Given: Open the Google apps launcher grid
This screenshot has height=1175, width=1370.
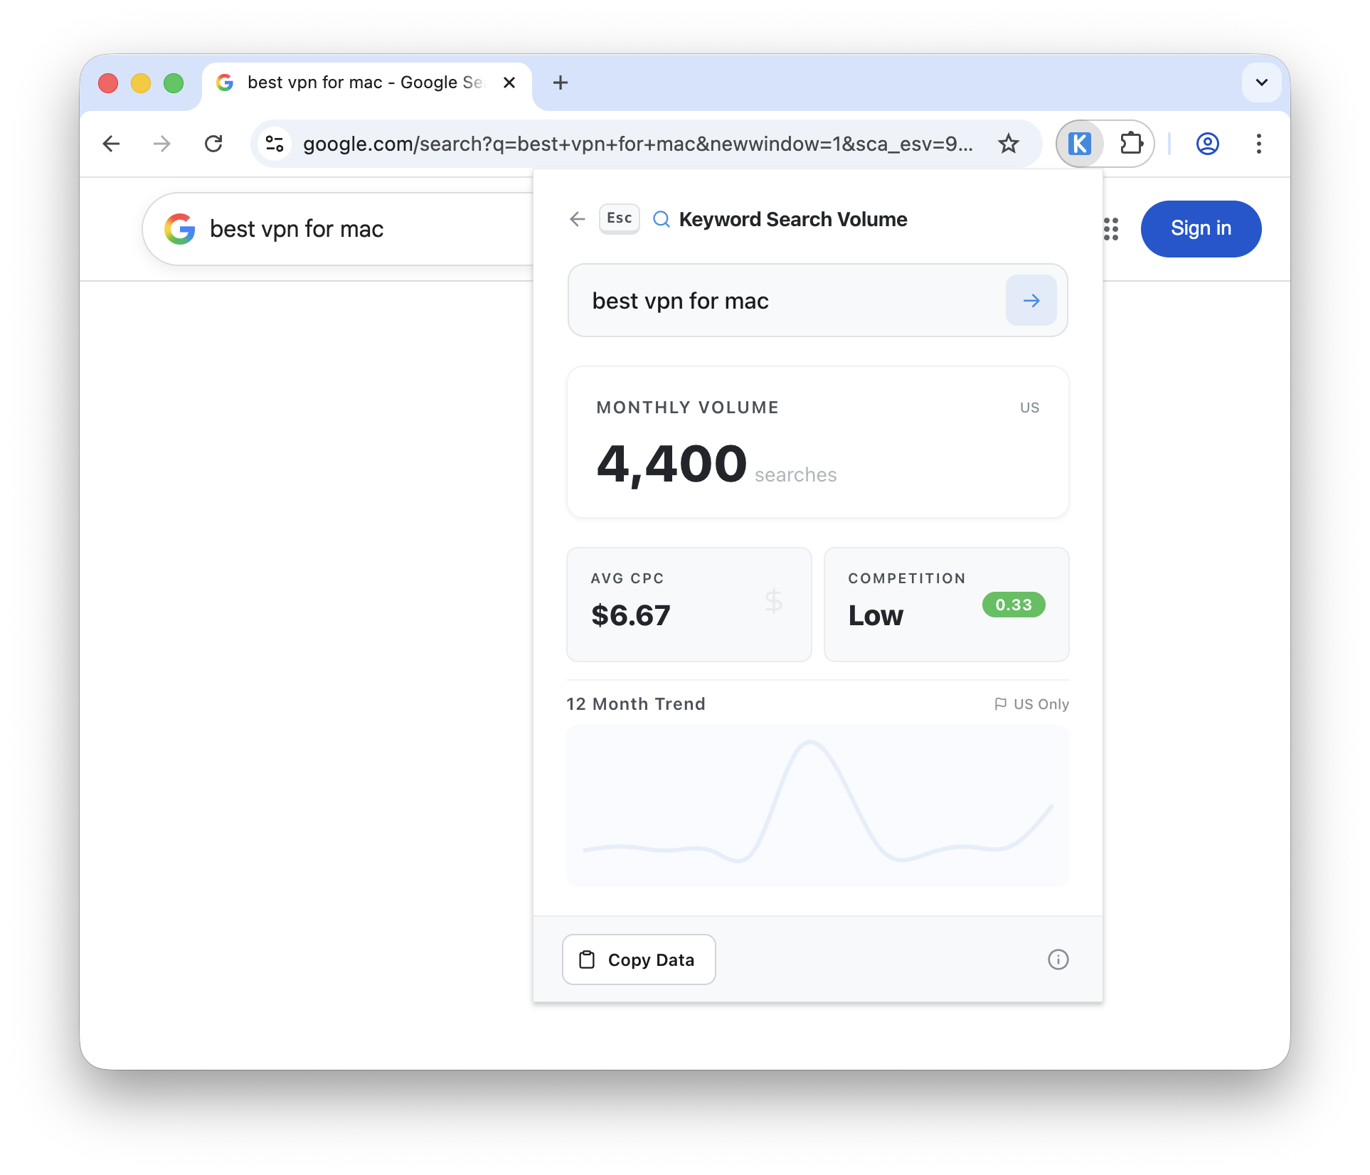Looking at the screenshot, I should point(1110,229).
